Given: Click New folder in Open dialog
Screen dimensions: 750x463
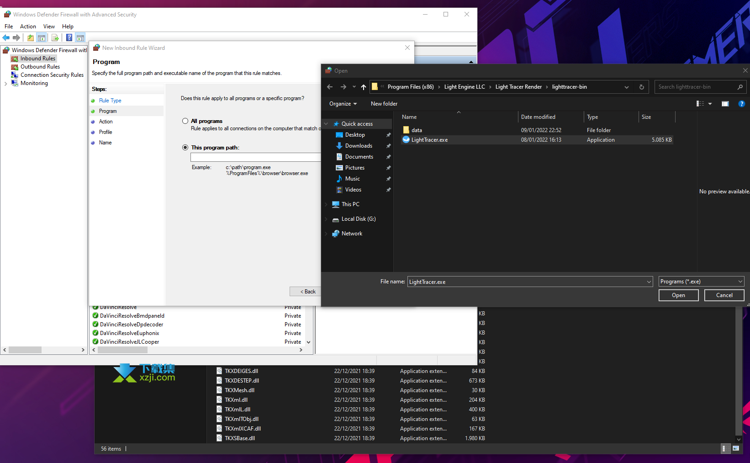Looking at the screenshot, I should [384, 104].
